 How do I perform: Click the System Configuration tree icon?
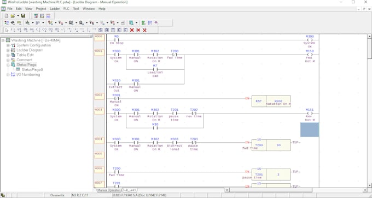click(13, 45)
